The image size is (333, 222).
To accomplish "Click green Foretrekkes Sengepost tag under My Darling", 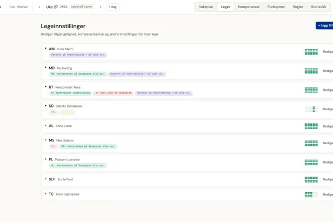I will click(78, 74).
